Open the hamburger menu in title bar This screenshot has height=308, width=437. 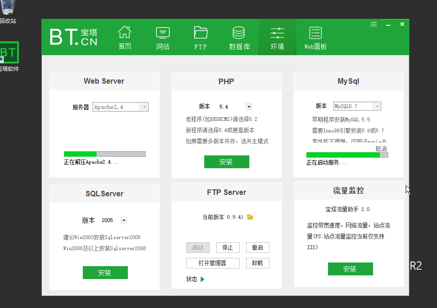point(374,24)
